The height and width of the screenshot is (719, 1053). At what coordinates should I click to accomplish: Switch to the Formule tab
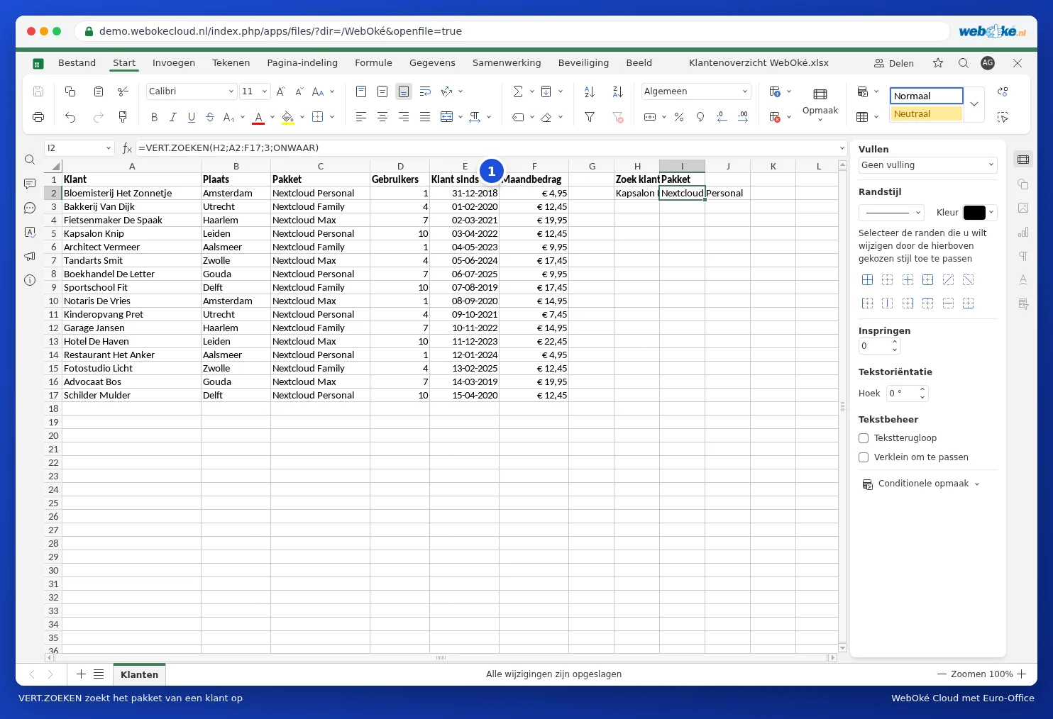coord(373,63)
